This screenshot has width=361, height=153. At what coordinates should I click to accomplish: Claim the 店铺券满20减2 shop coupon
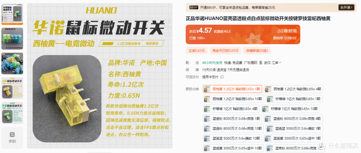pyautogui.click(x=257, y=51)
